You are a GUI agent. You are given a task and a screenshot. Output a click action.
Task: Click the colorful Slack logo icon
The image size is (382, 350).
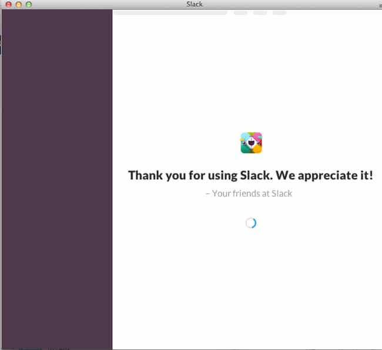tap(251, 143)
